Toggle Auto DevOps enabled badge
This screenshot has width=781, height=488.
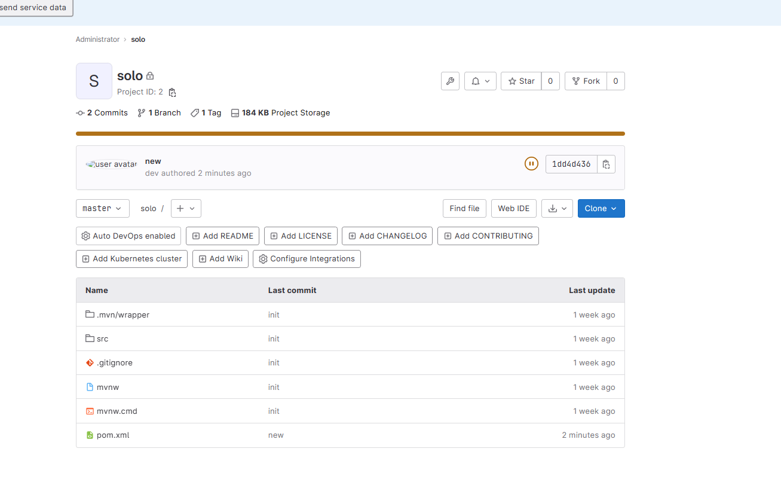click(128, 236)
